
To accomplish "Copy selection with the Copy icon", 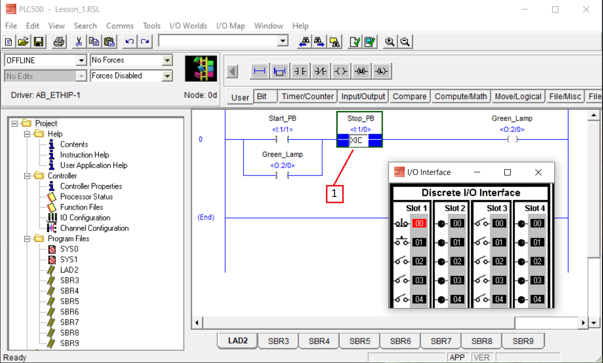I will tap(94, 41).
